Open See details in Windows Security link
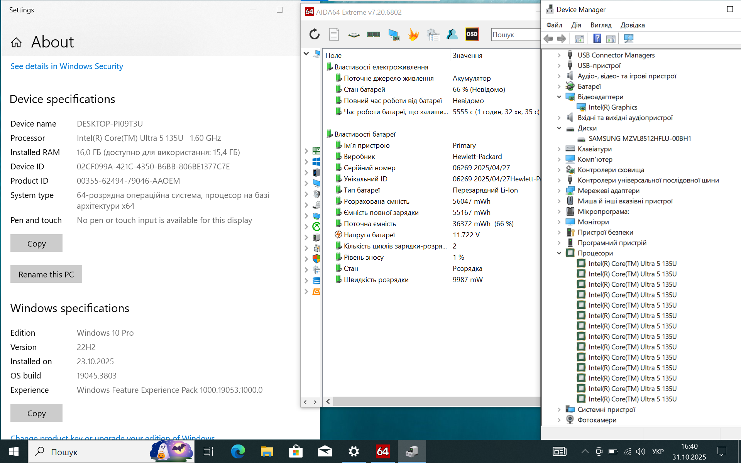This screenshot has height=463, width=741. tap(66, 66)
